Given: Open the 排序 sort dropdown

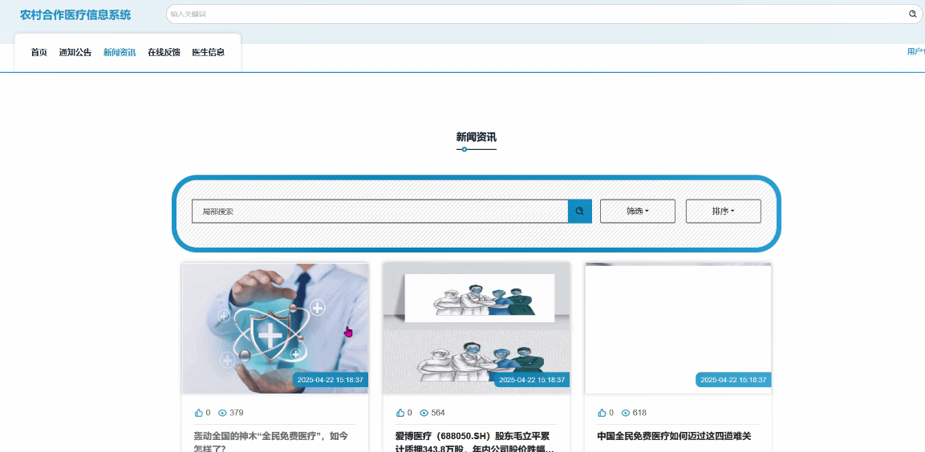Looking at the screenshot, I should coord(724,211).
